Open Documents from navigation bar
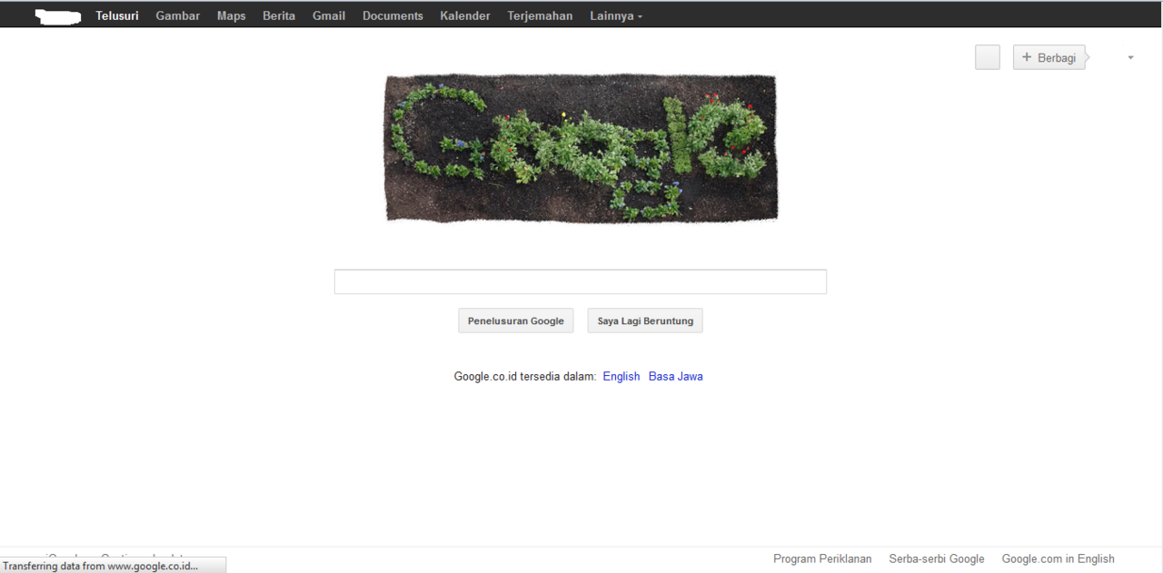Viewport: 1163px width, 573px height. click(x=393, y=15)
